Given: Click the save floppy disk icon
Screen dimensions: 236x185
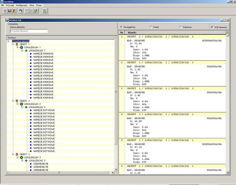Looking at the screenshot, I should [x=10, y=11].
